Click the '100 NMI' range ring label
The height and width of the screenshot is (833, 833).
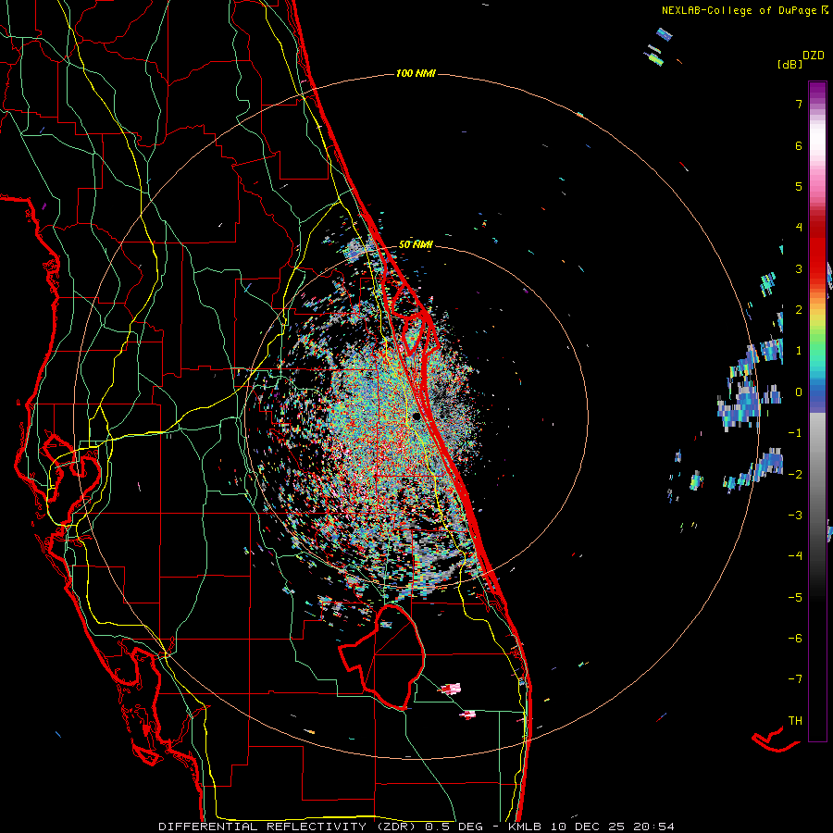click(x=416, y=73)
